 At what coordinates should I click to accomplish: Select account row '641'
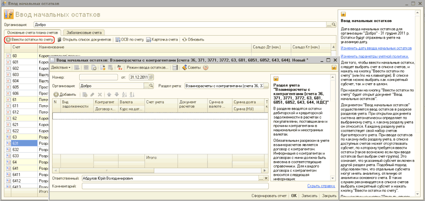24,168
